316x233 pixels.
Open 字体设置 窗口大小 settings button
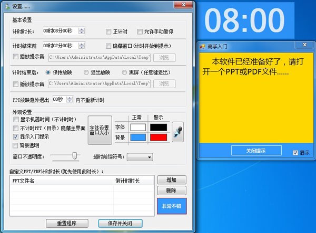100,130
